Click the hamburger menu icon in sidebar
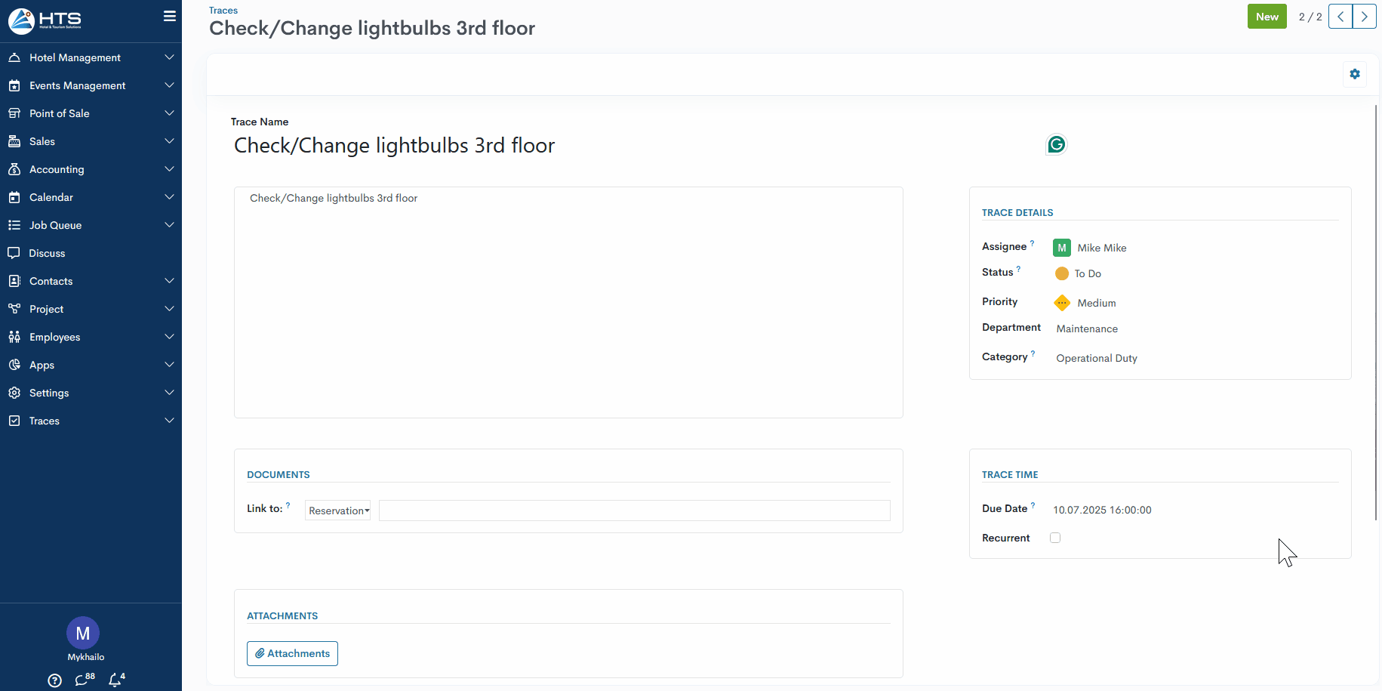This screenshot has height=691, width=1382. point(170,16)
